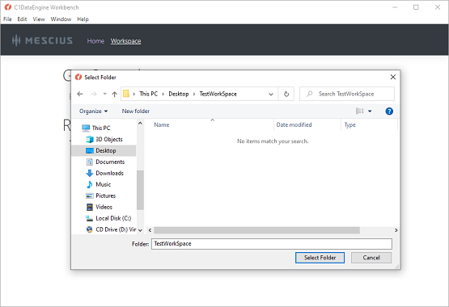Click the file list horizontal scrollbar thumb

pos(256,230)
